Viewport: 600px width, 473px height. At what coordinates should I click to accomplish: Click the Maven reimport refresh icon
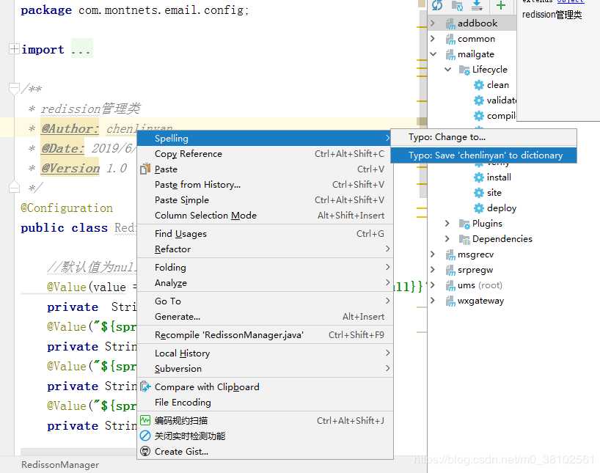click(x=437, y=5)
